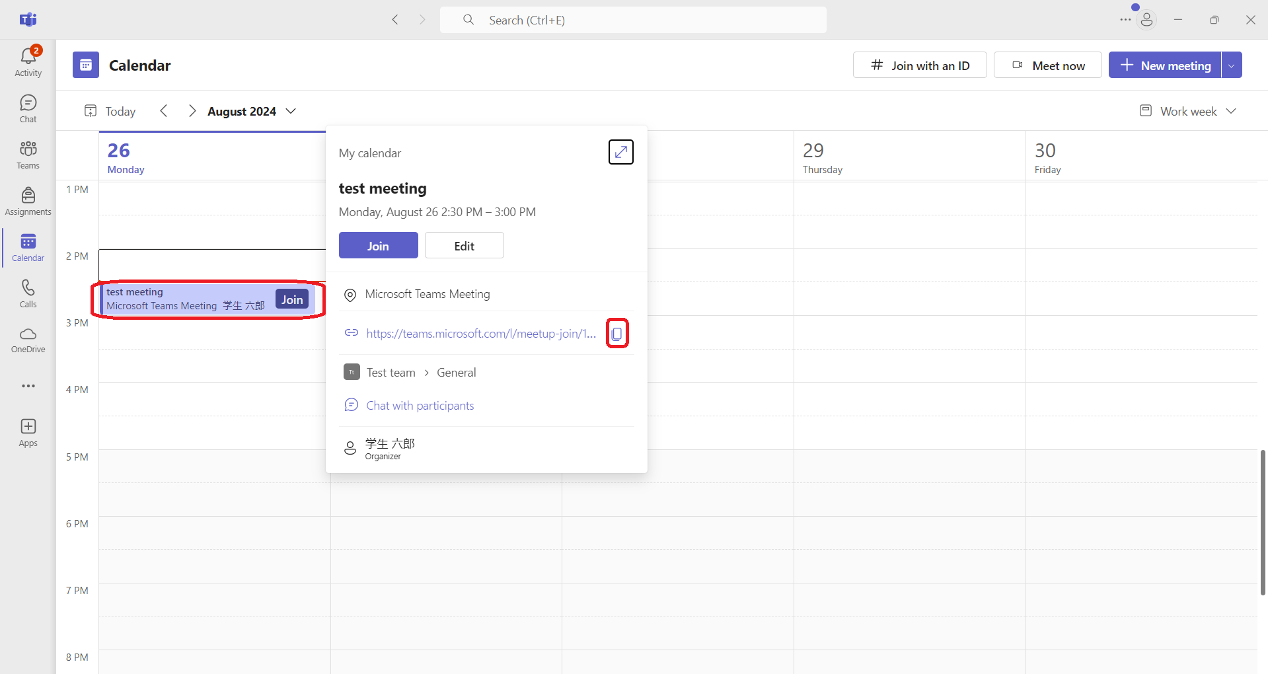Click Join on the calendar event tile

(292, 299)
